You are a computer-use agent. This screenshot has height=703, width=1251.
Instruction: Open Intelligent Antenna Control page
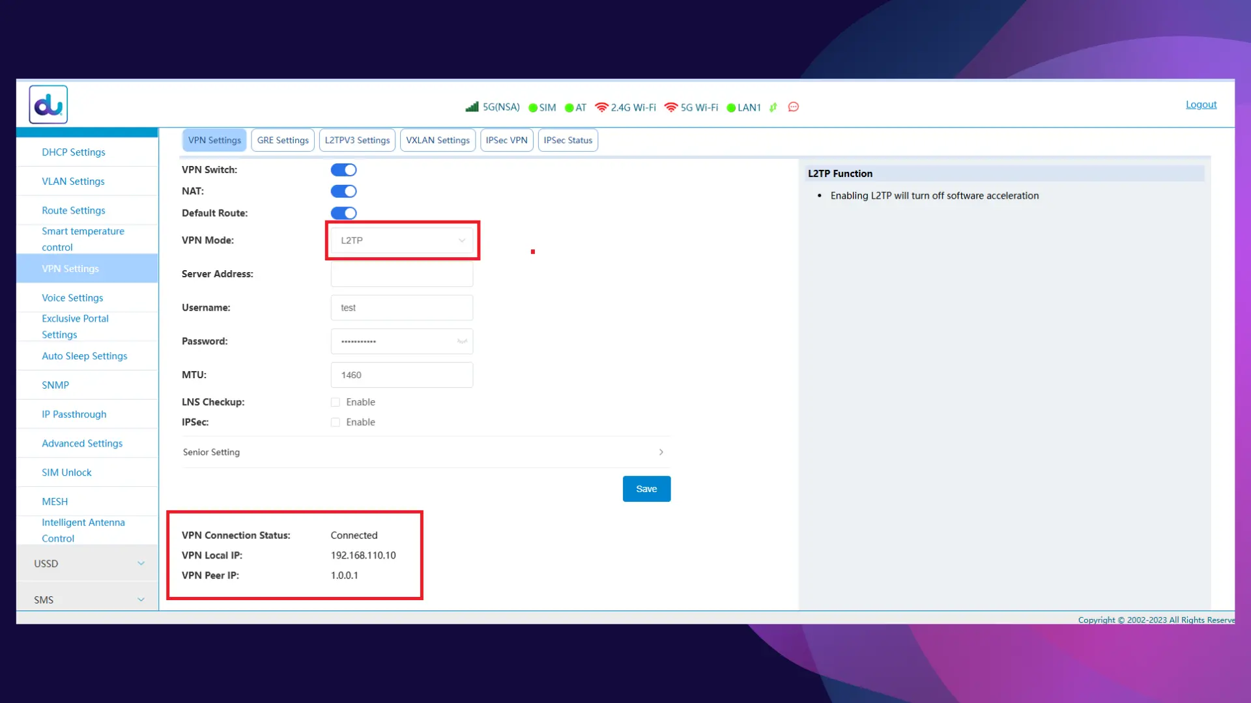click(87, 531)
